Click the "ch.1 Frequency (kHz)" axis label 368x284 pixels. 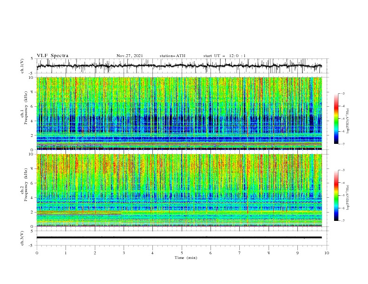point(24,107)
